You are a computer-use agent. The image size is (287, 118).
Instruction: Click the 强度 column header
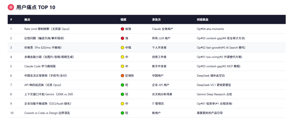coord(123,20)
